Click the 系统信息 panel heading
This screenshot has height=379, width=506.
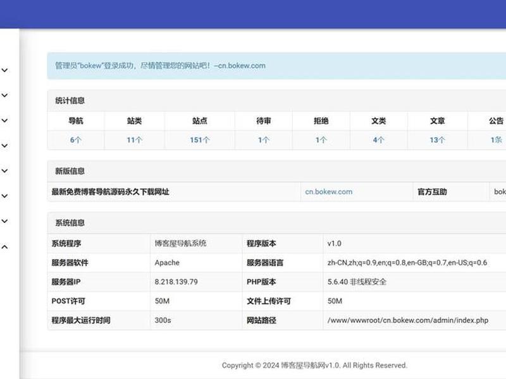(x=70, y=223)
